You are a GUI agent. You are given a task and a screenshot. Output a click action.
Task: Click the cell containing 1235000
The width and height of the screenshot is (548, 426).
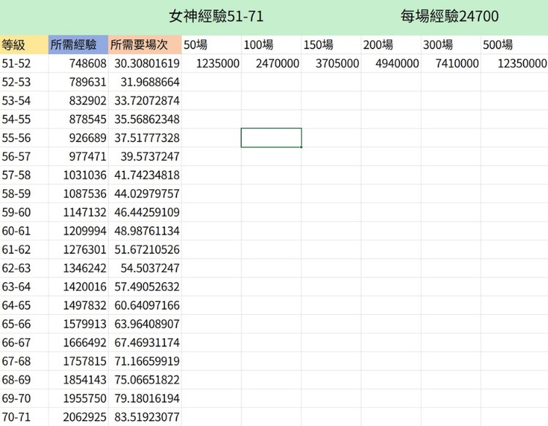[211, 64]
